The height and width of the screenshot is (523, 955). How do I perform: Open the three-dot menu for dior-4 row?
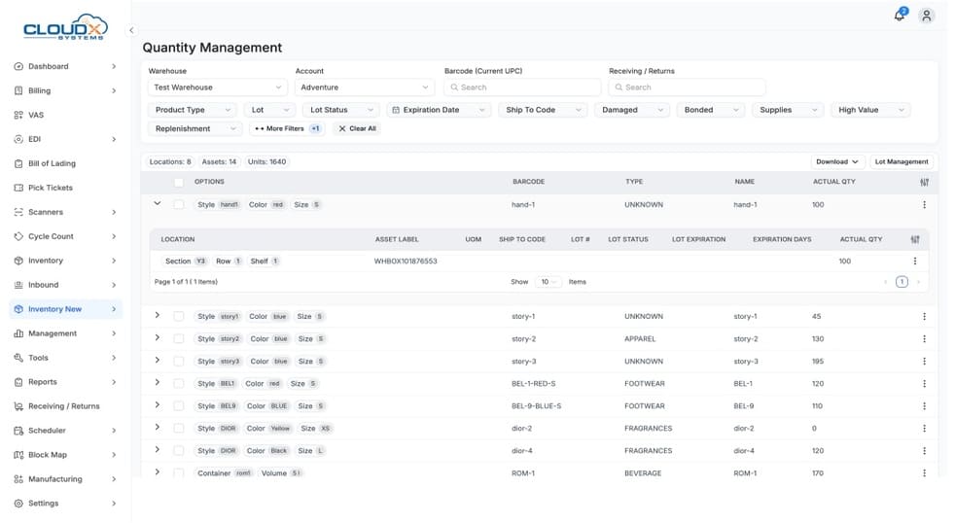[x=924, y=451]
